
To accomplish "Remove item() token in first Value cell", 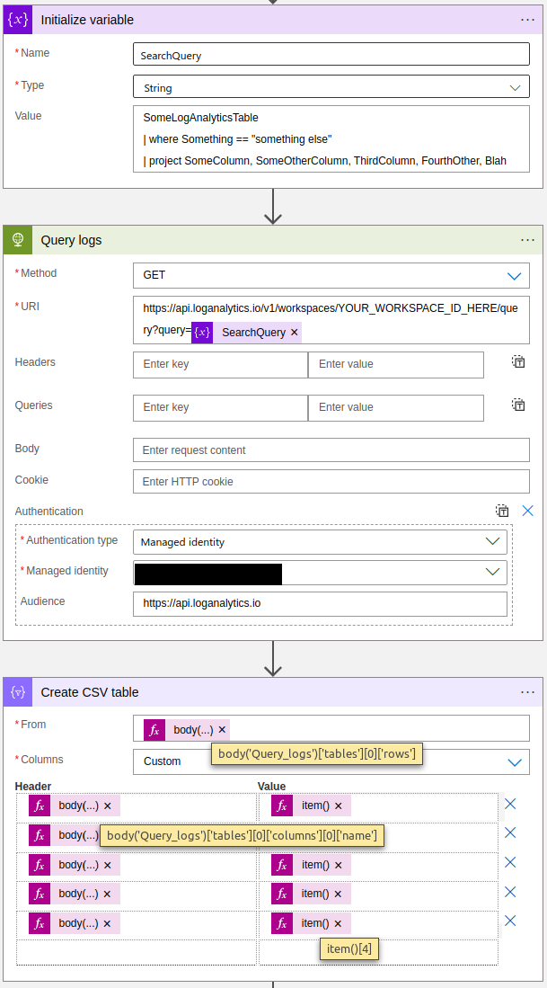I will [338, 806].
